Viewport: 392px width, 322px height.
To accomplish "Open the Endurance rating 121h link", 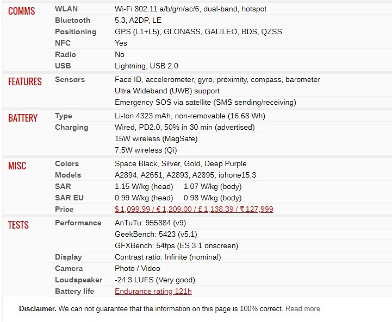I will 153,291.
